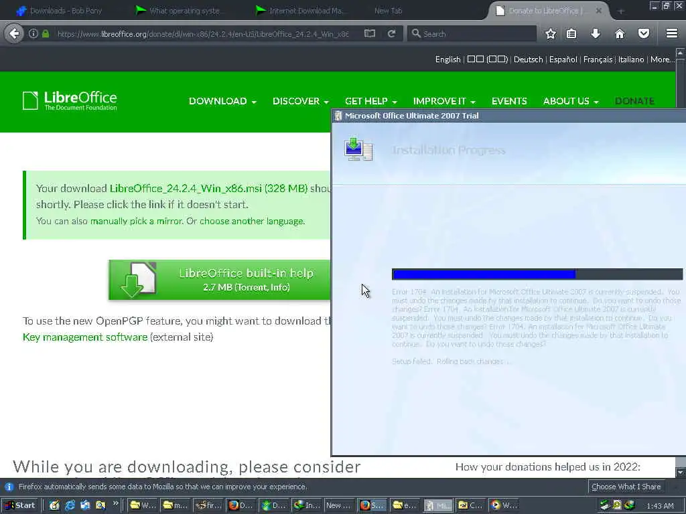Go to the Firefox home page icon
This screenshot has height=514, width=686.
click(x=620, y=33)
